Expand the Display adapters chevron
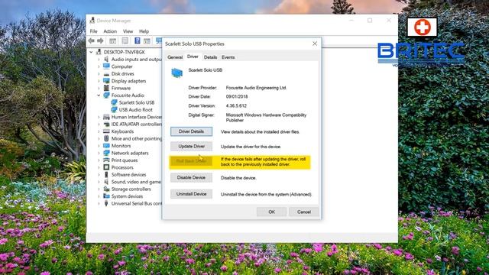This screenshot has width=489, height=275. tap(99, 81)
